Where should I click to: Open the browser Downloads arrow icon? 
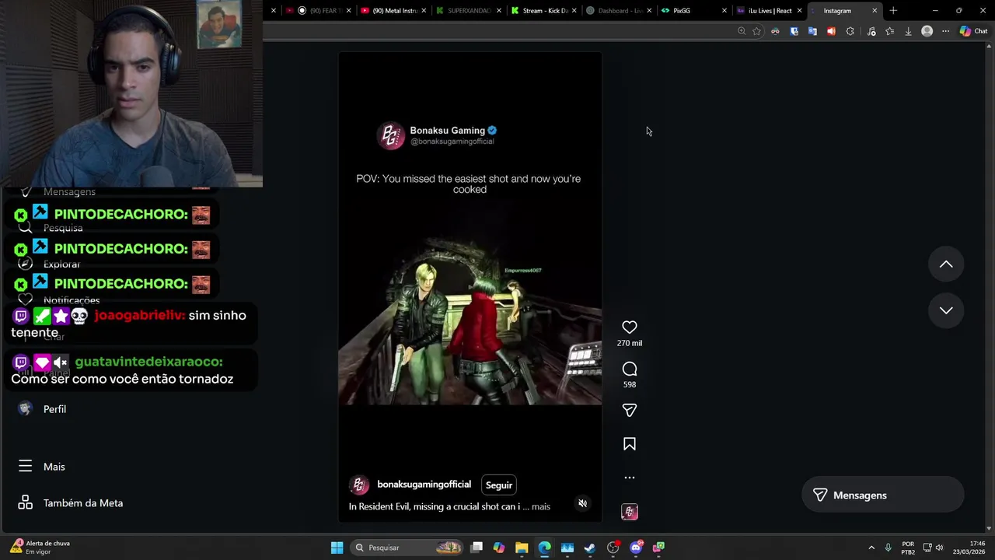[x=908, y=31]
